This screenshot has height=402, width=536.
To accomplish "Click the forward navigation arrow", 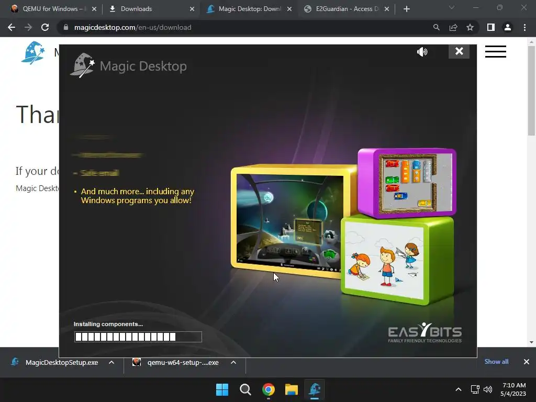I will pos(28,27).
